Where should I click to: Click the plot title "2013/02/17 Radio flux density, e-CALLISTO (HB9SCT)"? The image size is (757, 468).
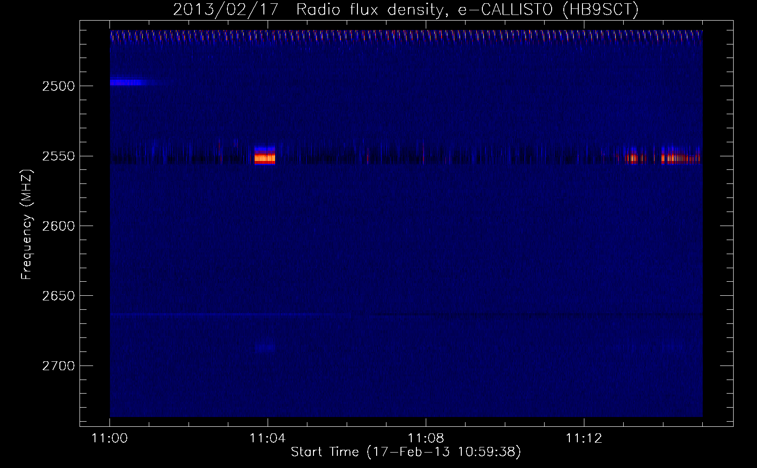pyautogui.click(x=406, y=9)
